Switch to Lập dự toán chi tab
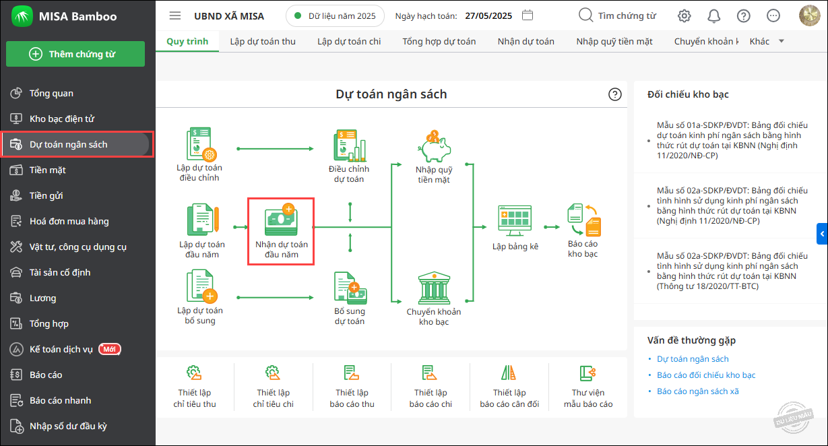Screen dimensions: 828x446 [x=349, y=41]
